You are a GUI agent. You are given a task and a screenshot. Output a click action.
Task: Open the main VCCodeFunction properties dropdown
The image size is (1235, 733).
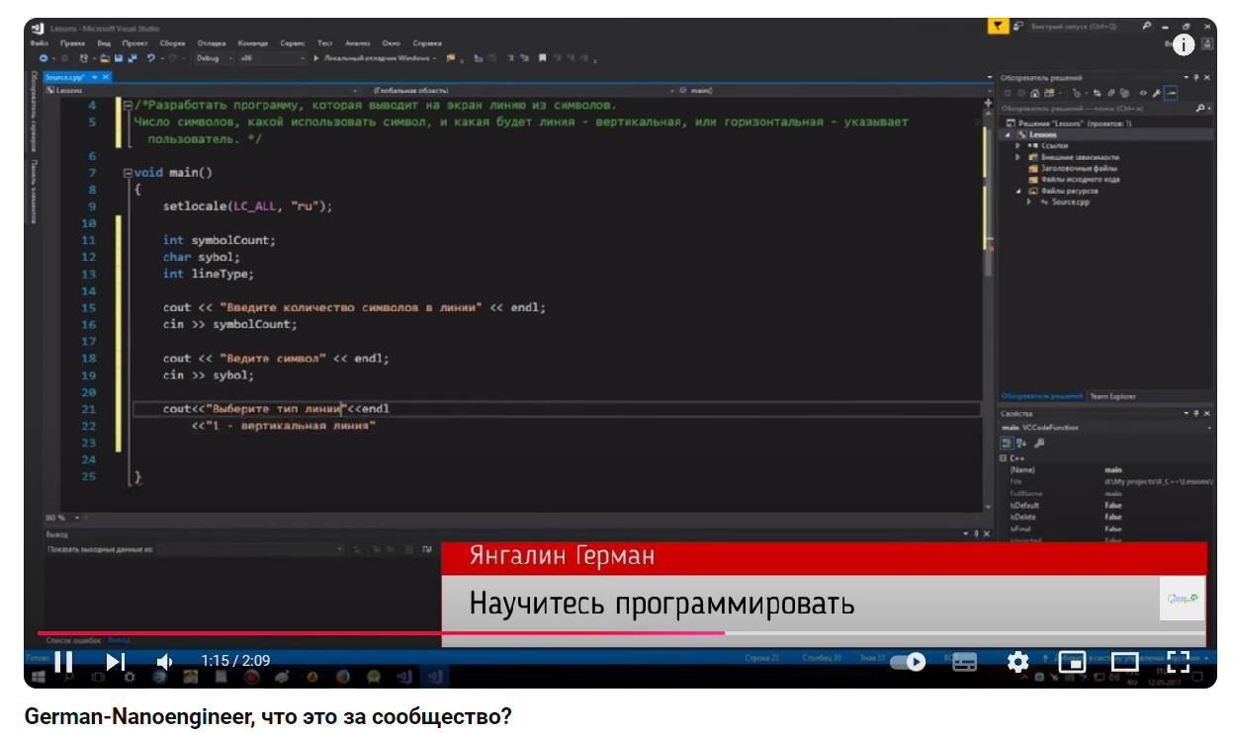[1105, 428]
